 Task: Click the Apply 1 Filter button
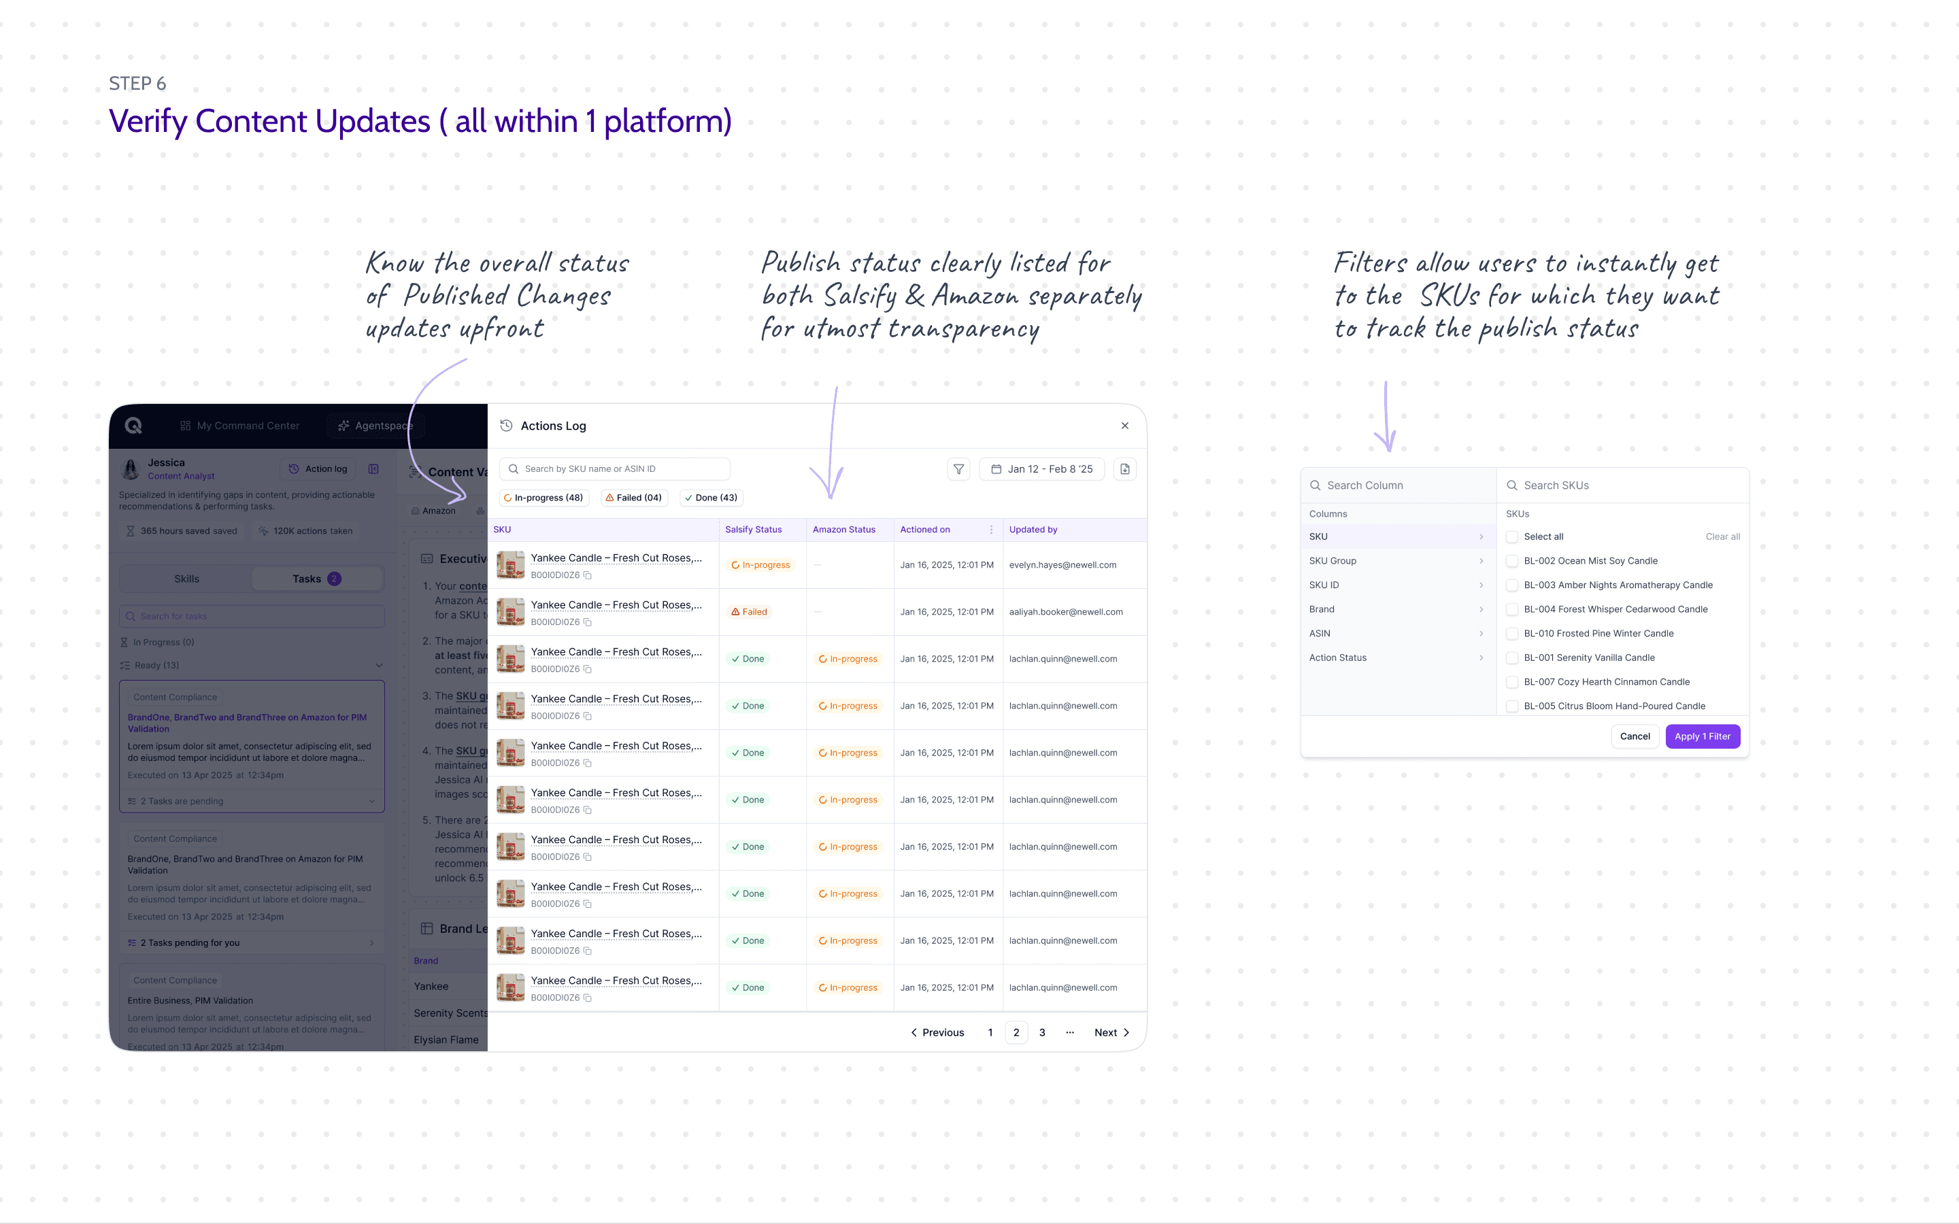click(1702, 736)
